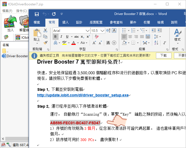
Task: Click the Redo/Repeat icon in Word
Action: coord(54,14)
